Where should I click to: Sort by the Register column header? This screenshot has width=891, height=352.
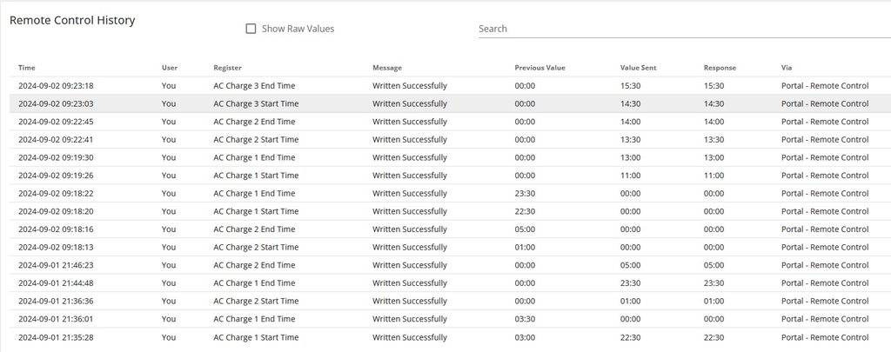(227, 68)
